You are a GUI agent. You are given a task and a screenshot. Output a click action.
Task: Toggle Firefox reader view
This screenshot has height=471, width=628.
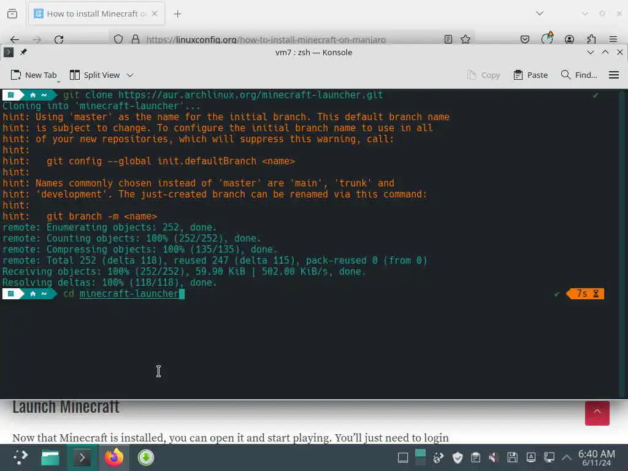coord(448,39)
